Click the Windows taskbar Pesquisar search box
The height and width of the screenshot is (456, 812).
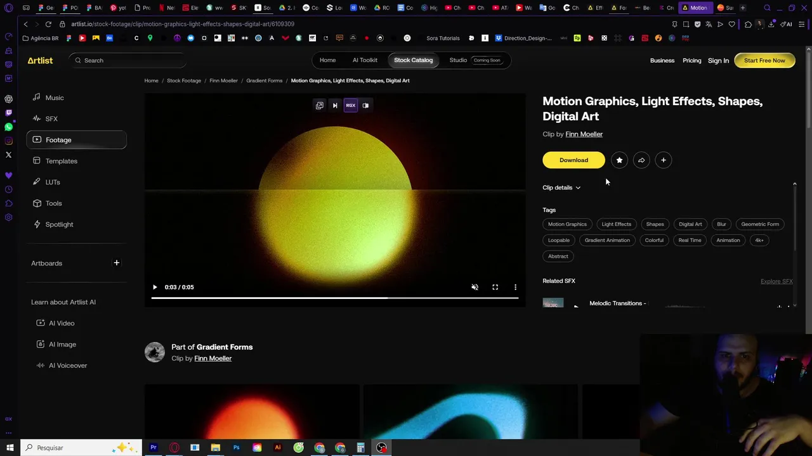coord(81,448)
